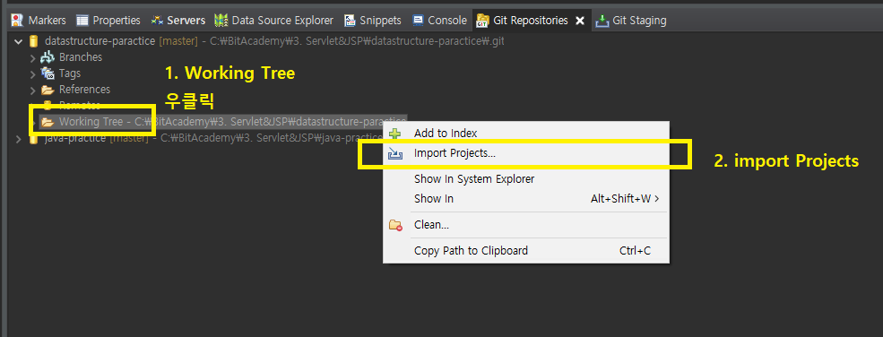Viewport: 883px width, 337px height.
Task: Switch to the Console tab
Action: 440,21
